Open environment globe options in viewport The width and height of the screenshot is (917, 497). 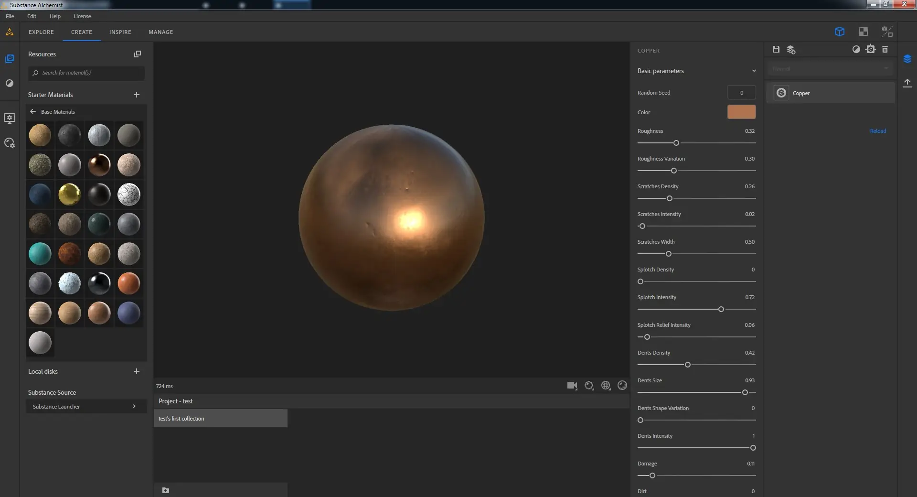point(606,386)
